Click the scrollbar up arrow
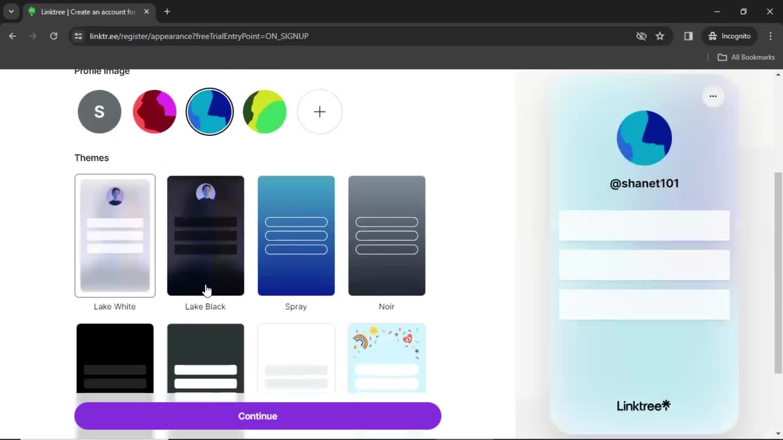The image size is (783, 440). [x=778, y=75]
